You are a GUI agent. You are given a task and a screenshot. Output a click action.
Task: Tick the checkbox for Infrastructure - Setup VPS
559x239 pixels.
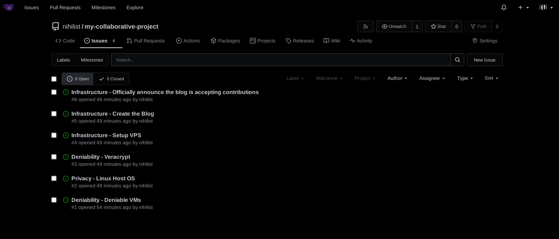coord(54,135)
